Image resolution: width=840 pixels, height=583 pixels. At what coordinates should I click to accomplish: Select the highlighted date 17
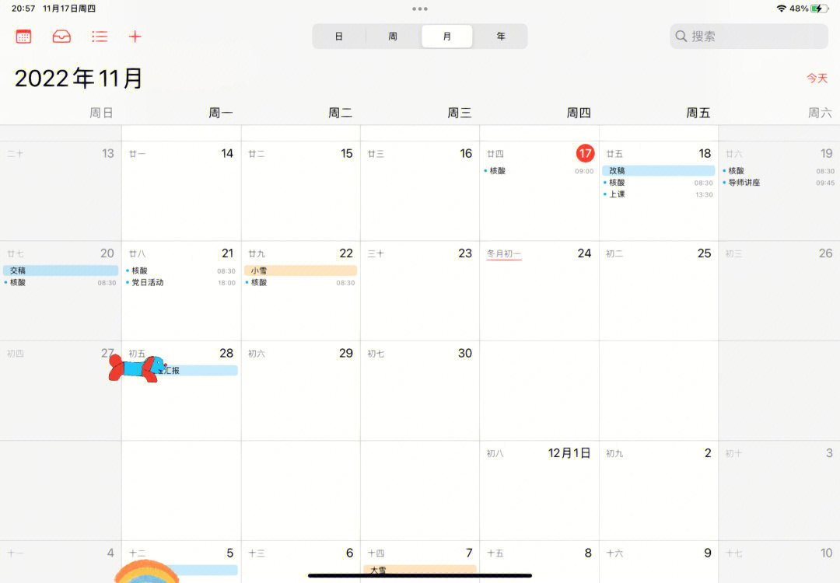[x=585, y=153]
